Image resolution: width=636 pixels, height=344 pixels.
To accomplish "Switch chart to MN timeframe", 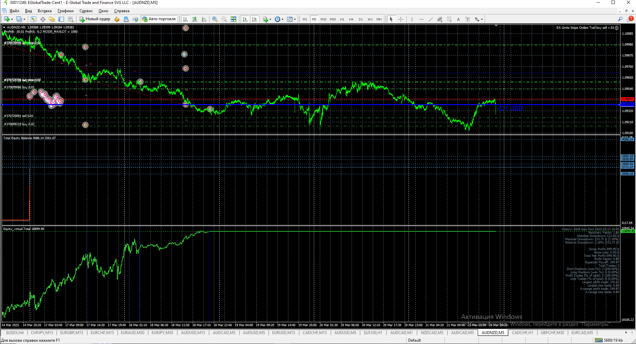I will click(x=379, y=19).
